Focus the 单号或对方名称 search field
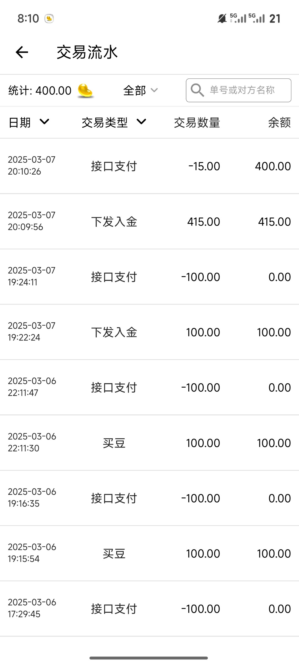Viewport: 299px width, 665px height. coord(242,90)
